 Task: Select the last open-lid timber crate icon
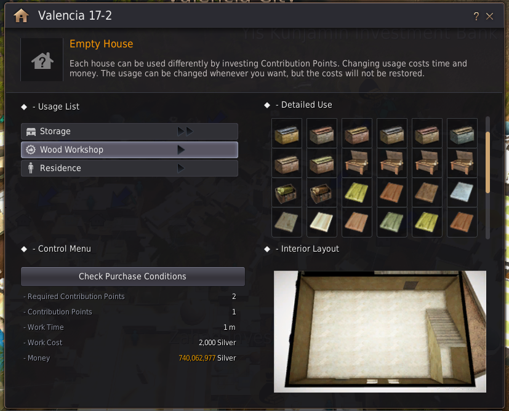[x=462, y=163]
